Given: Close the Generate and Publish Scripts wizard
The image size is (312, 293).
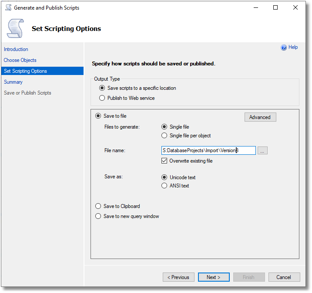Looking at the screenshot, I should tap(295, 7).
